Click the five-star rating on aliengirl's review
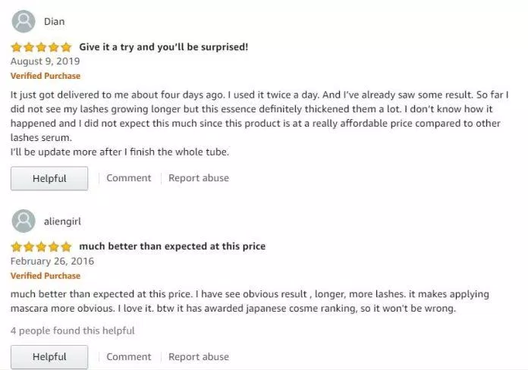This screenshot has height=370, width=528. click(x=42, y=246)
